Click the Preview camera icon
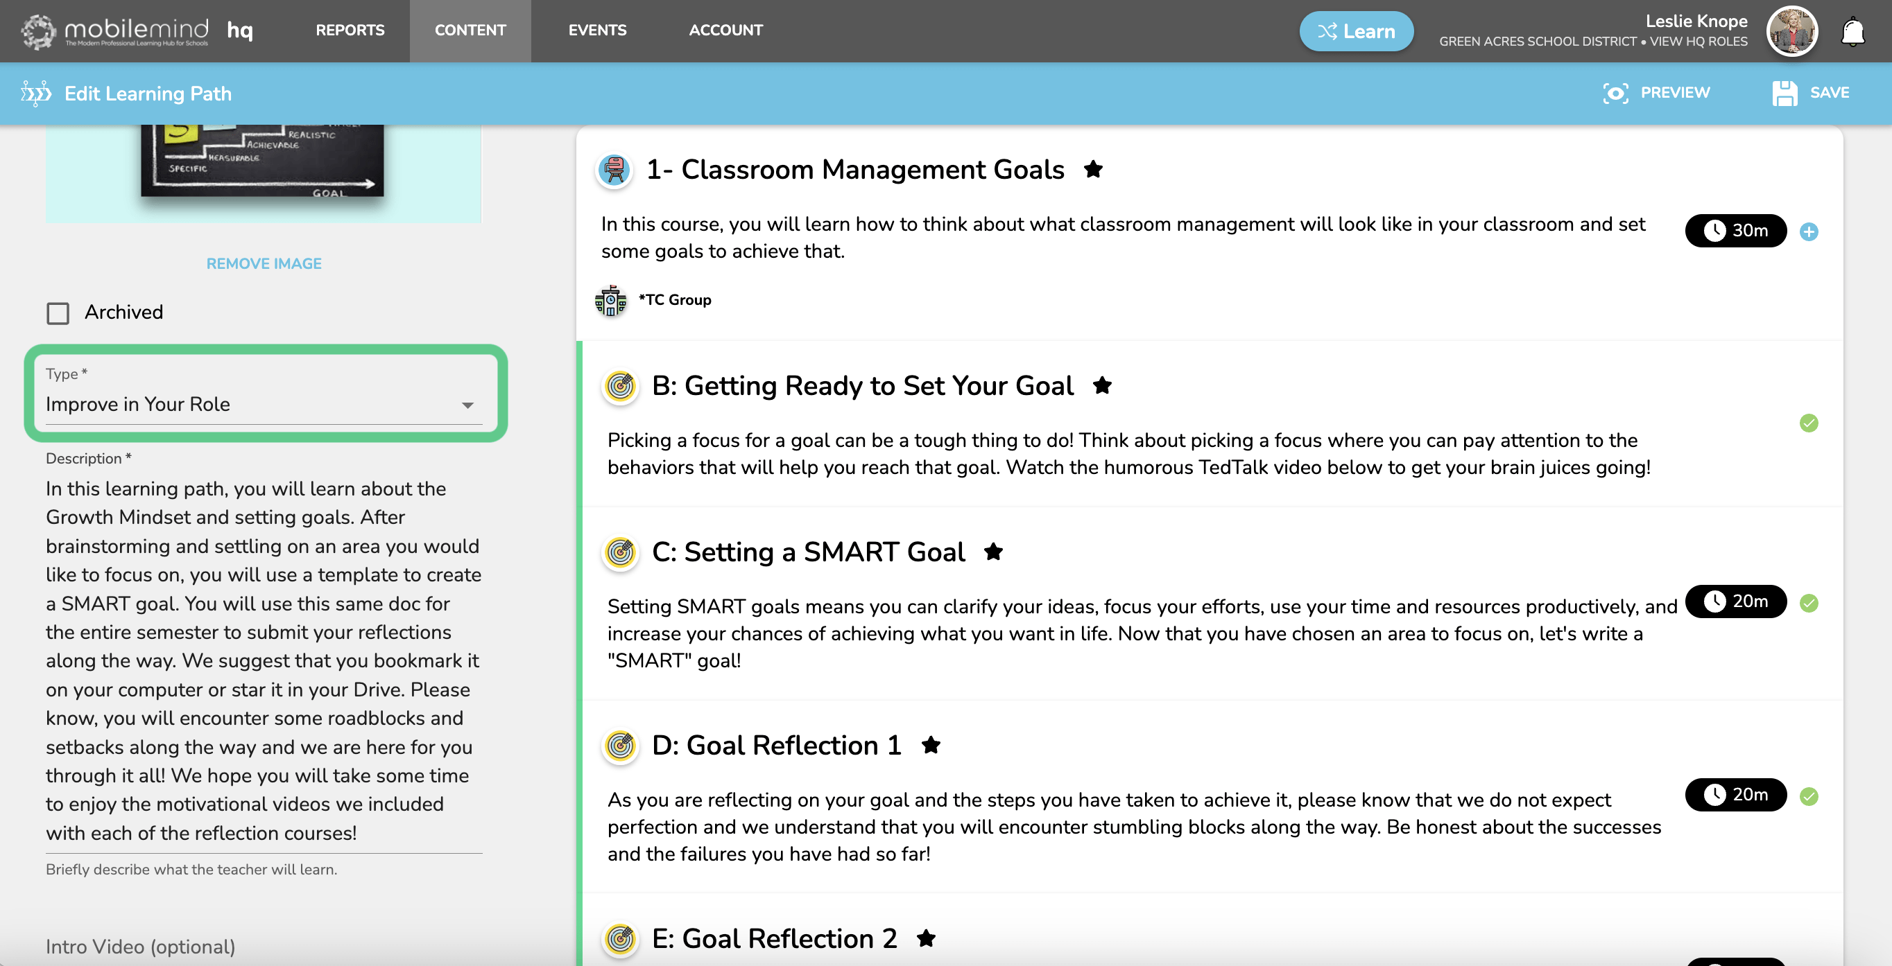 coord(1615,94)
